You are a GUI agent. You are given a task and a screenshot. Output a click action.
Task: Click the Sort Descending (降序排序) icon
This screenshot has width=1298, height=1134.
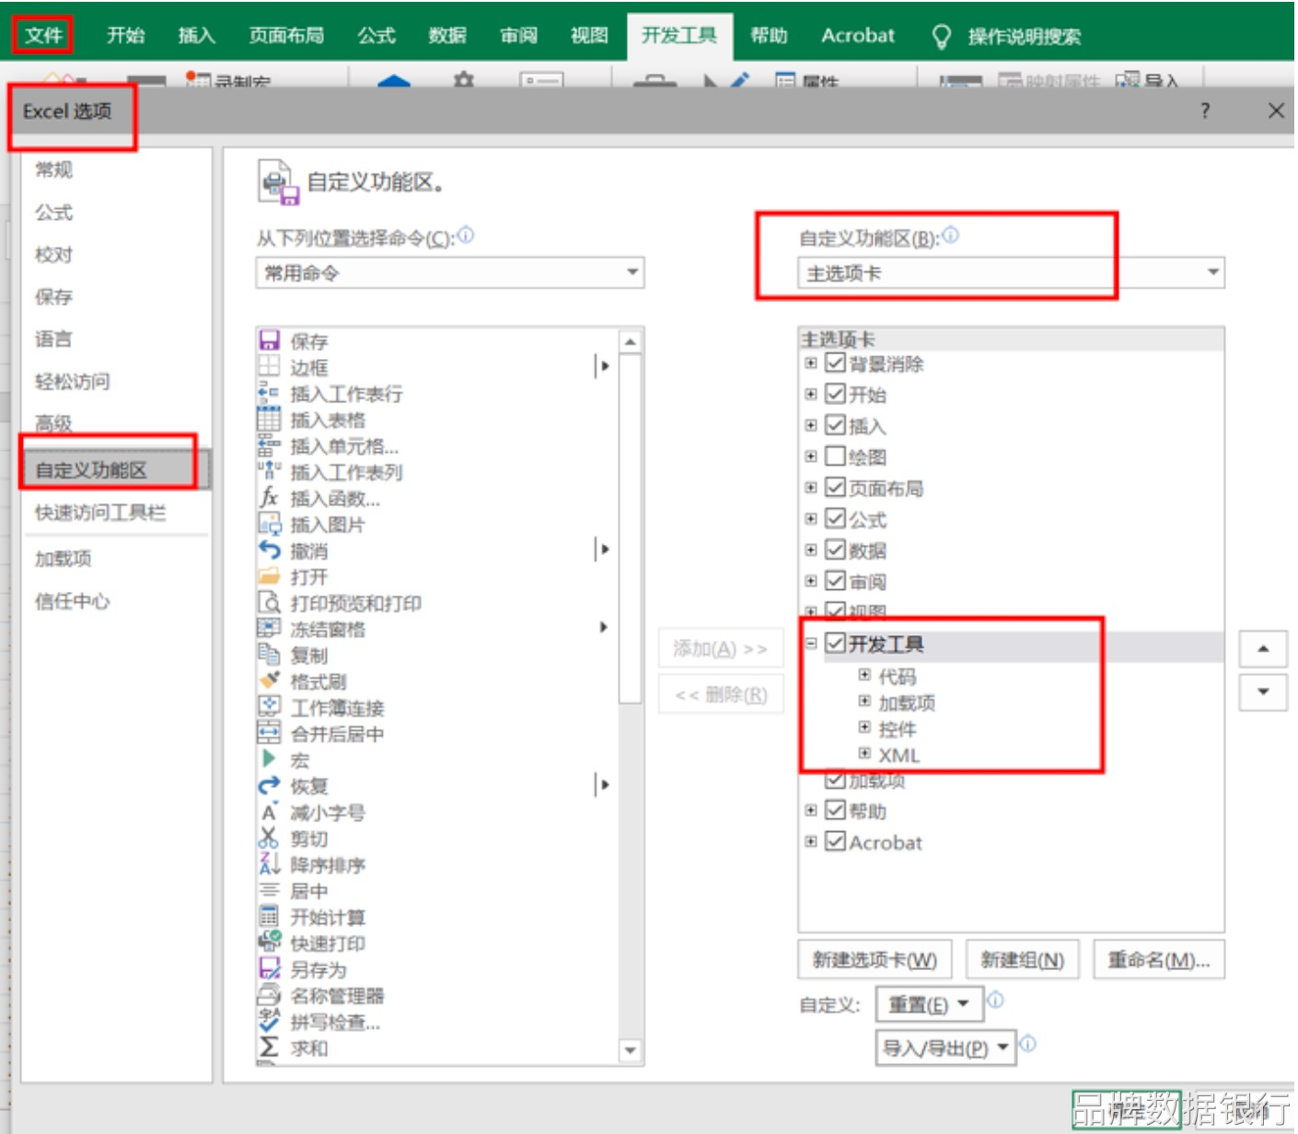point(269,864)
